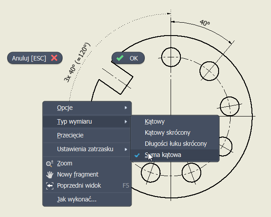Click the red X cancel icon
The image size is (271, 217).
pos(54,58)
